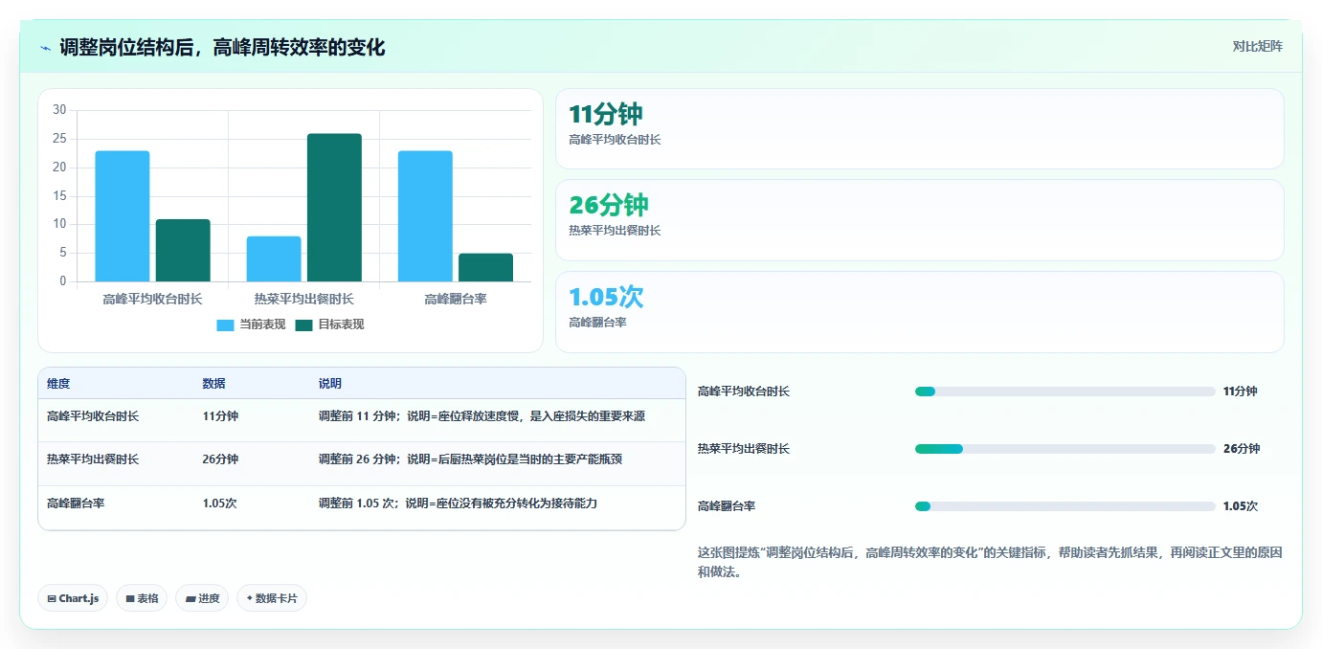
Task: Click the 11分钟 value beside progress bar
Action: 1240,392
